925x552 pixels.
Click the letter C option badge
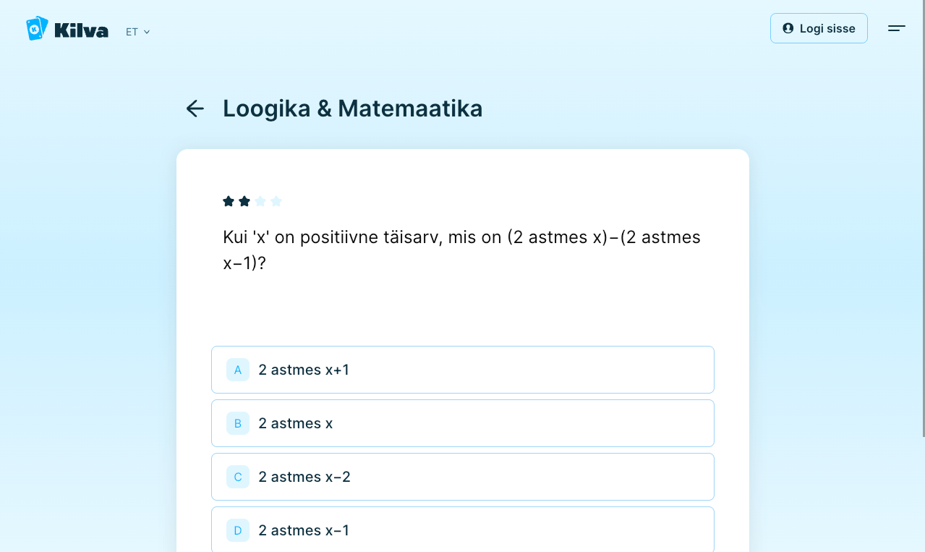238,477
